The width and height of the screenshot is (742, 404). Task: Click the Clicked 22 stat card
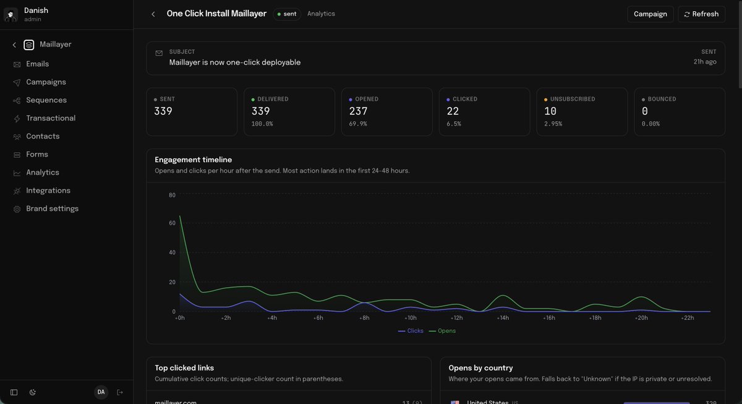[485, 111]
